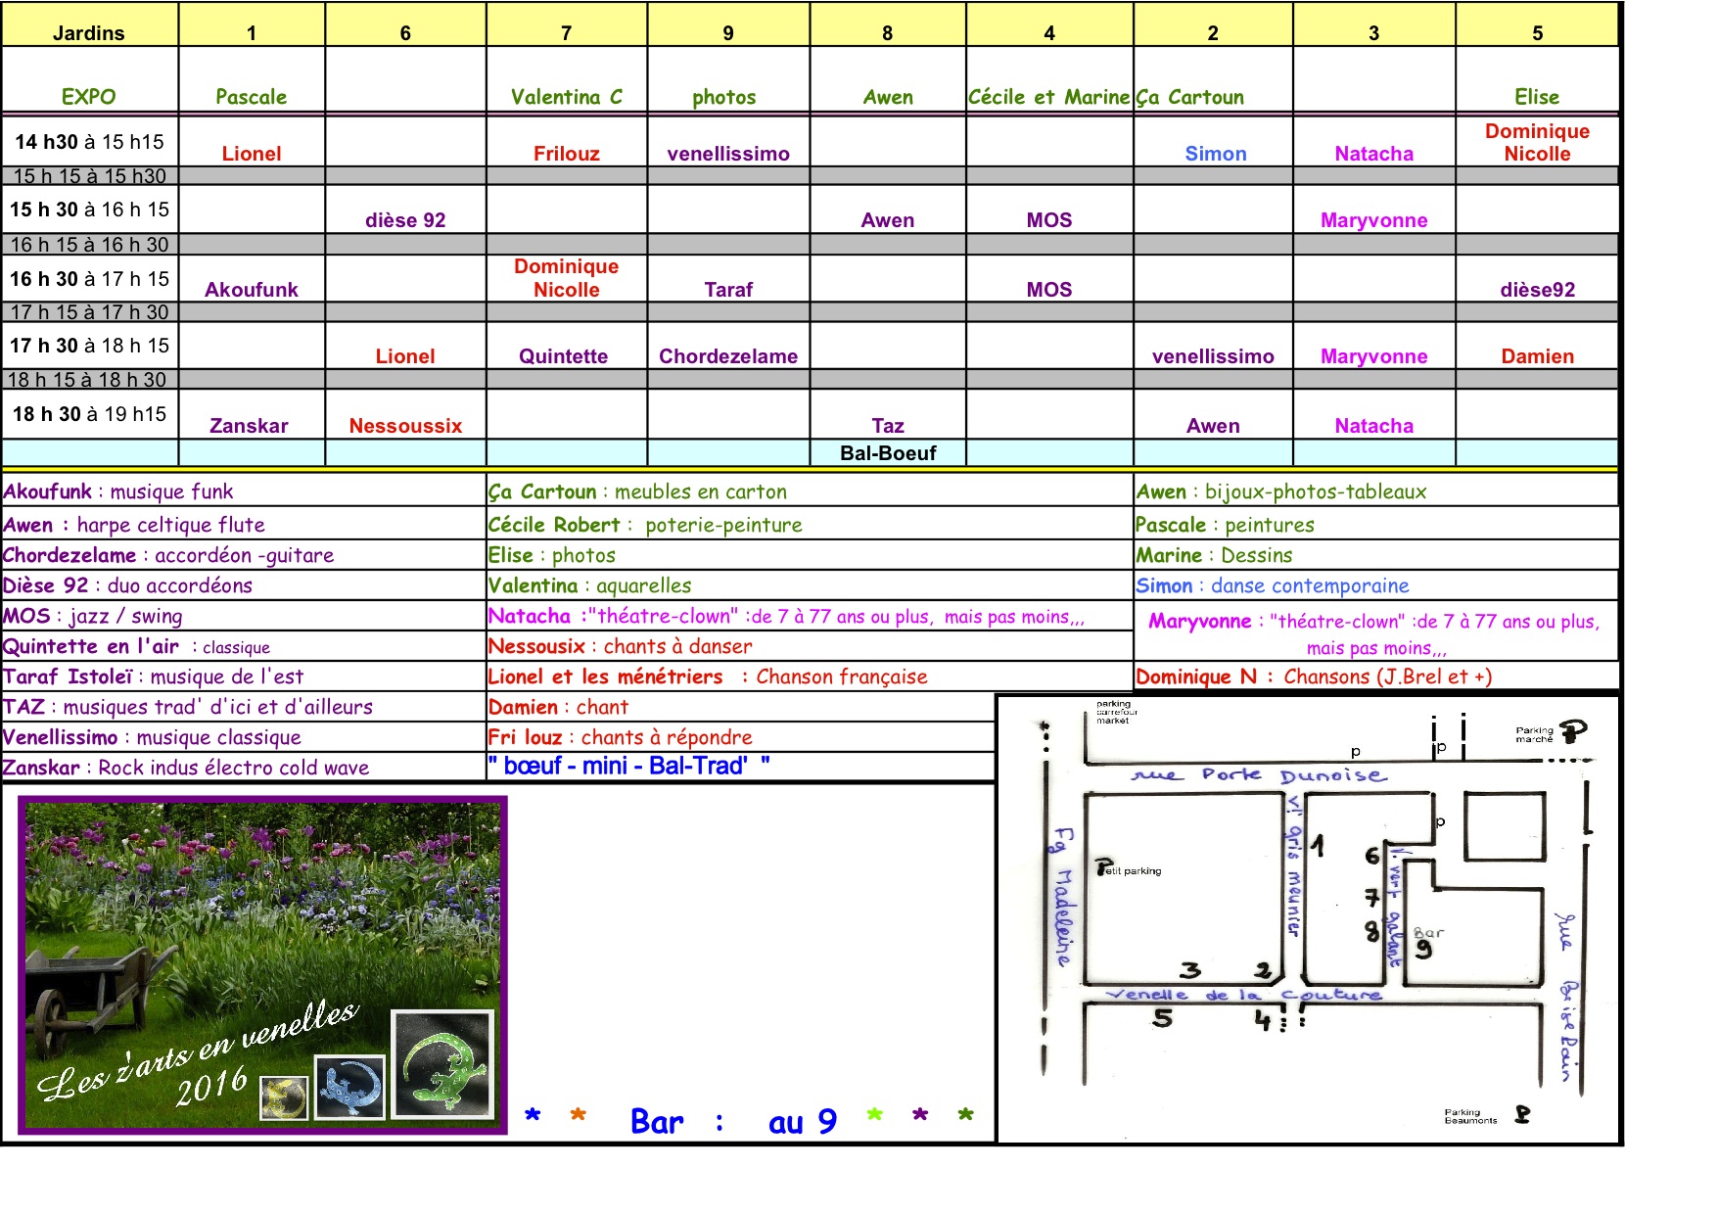Image resolution: width=1718 pixels, height=1214 pixels.
Task: Select the blue lizard emblem thumbnail
Action: [x=349, y=1087]
